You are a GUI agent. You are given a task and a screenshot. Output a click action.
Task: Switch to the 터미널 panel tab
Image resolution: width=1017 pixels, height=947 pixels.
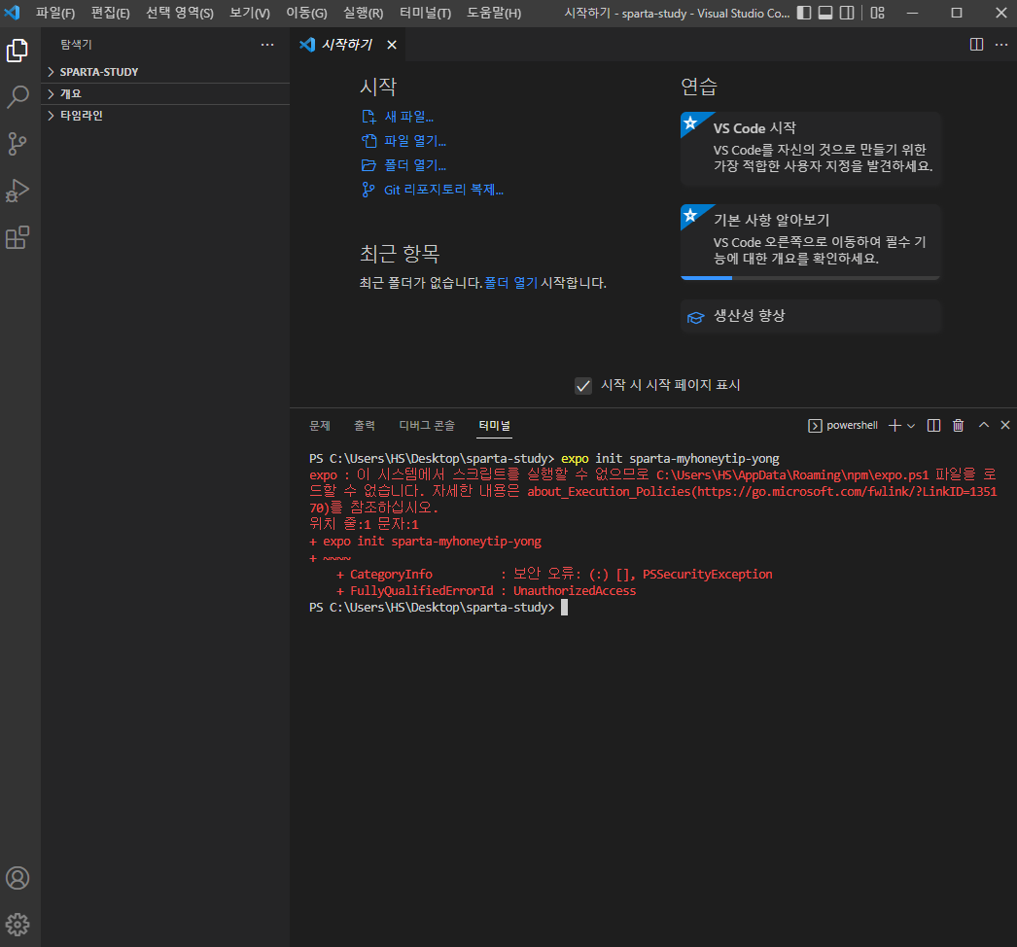pos(494,426)
